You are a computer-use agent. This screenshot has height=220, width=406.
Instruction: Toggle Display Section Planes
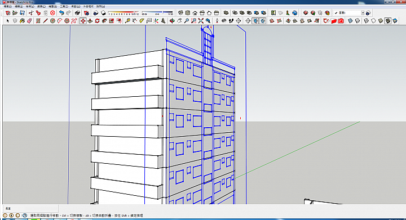(255, 21)
